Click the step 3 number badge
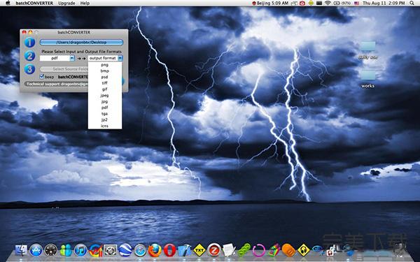 29,69
